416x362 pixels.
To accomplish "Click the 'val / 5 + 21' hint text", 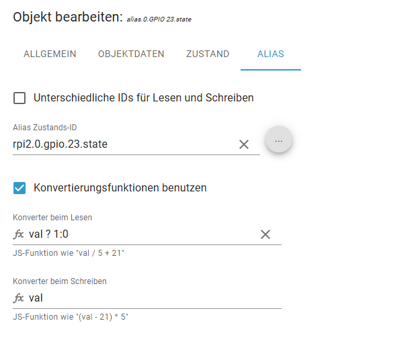I will (69, 253).
